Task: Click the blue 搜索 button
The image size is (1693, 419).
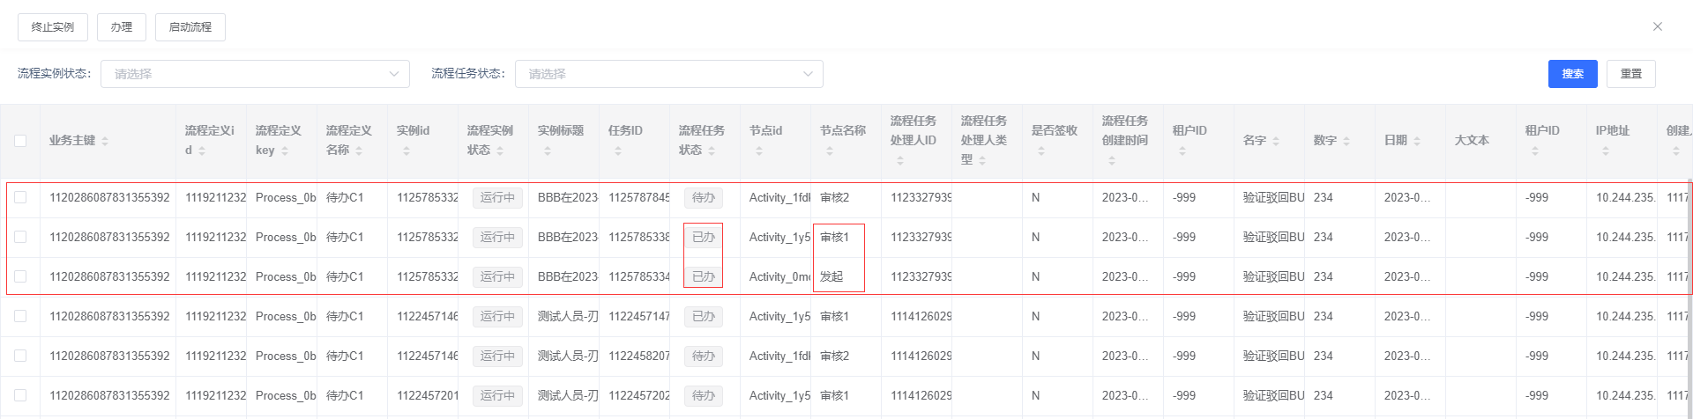Action: point(1572,74)
